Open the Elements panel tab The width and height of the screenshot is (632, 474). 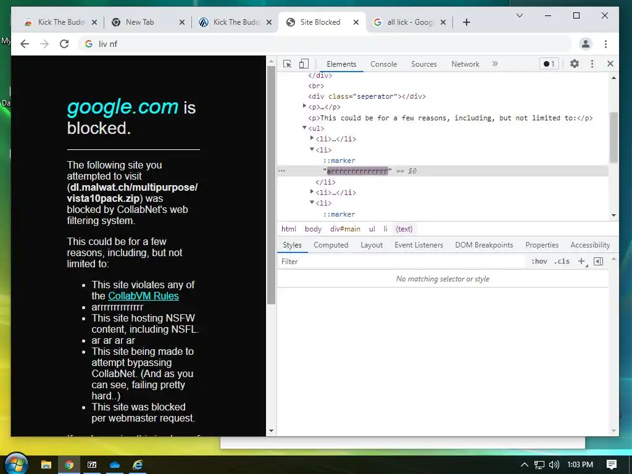pyautogui.click(x=341, y=64)
